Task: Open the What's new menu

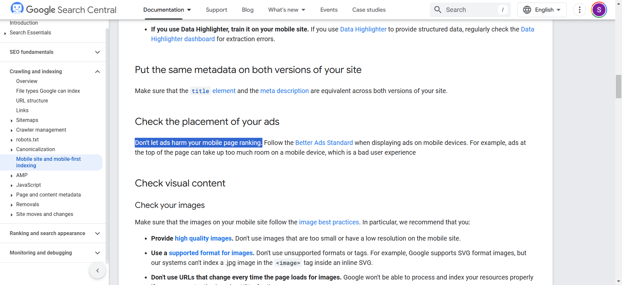Action: (286, 10)
